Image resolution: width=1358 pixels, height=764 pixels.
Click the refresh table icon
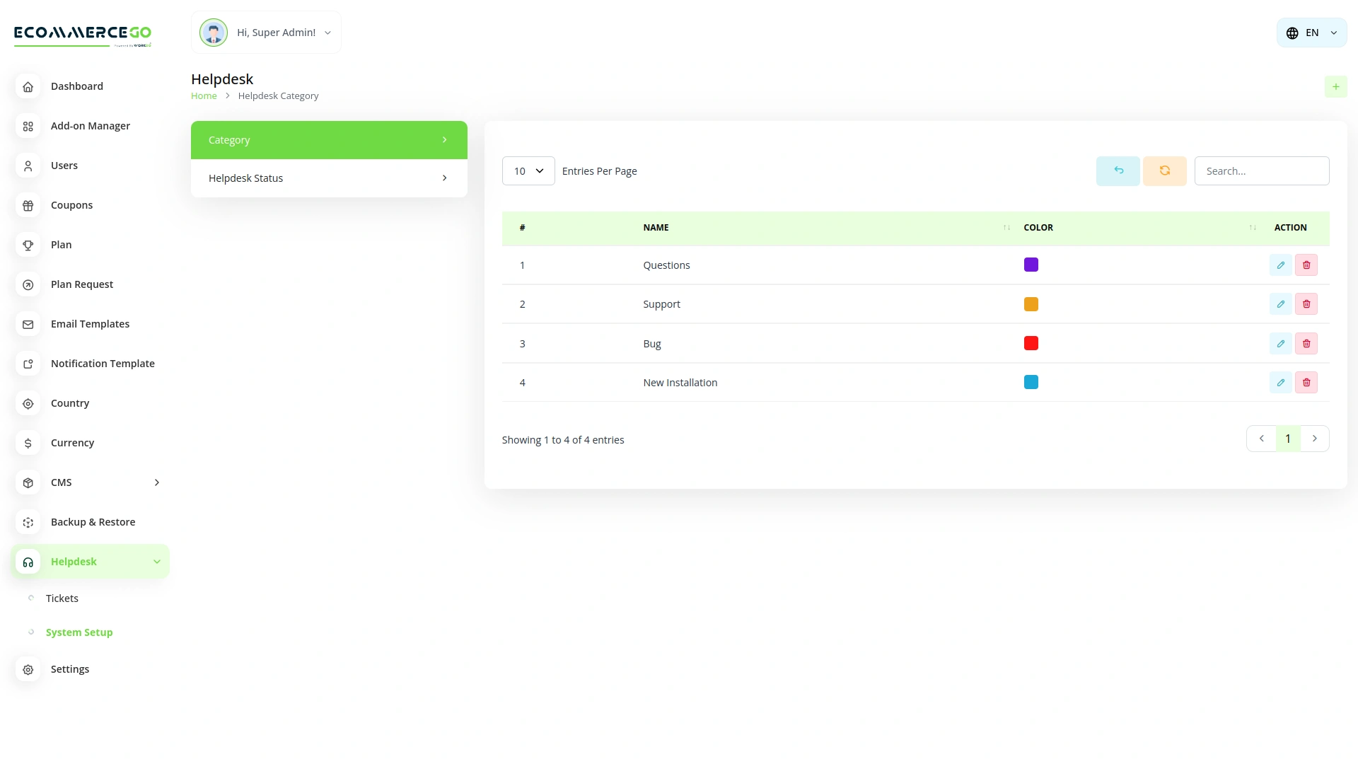coord(1164,170)
